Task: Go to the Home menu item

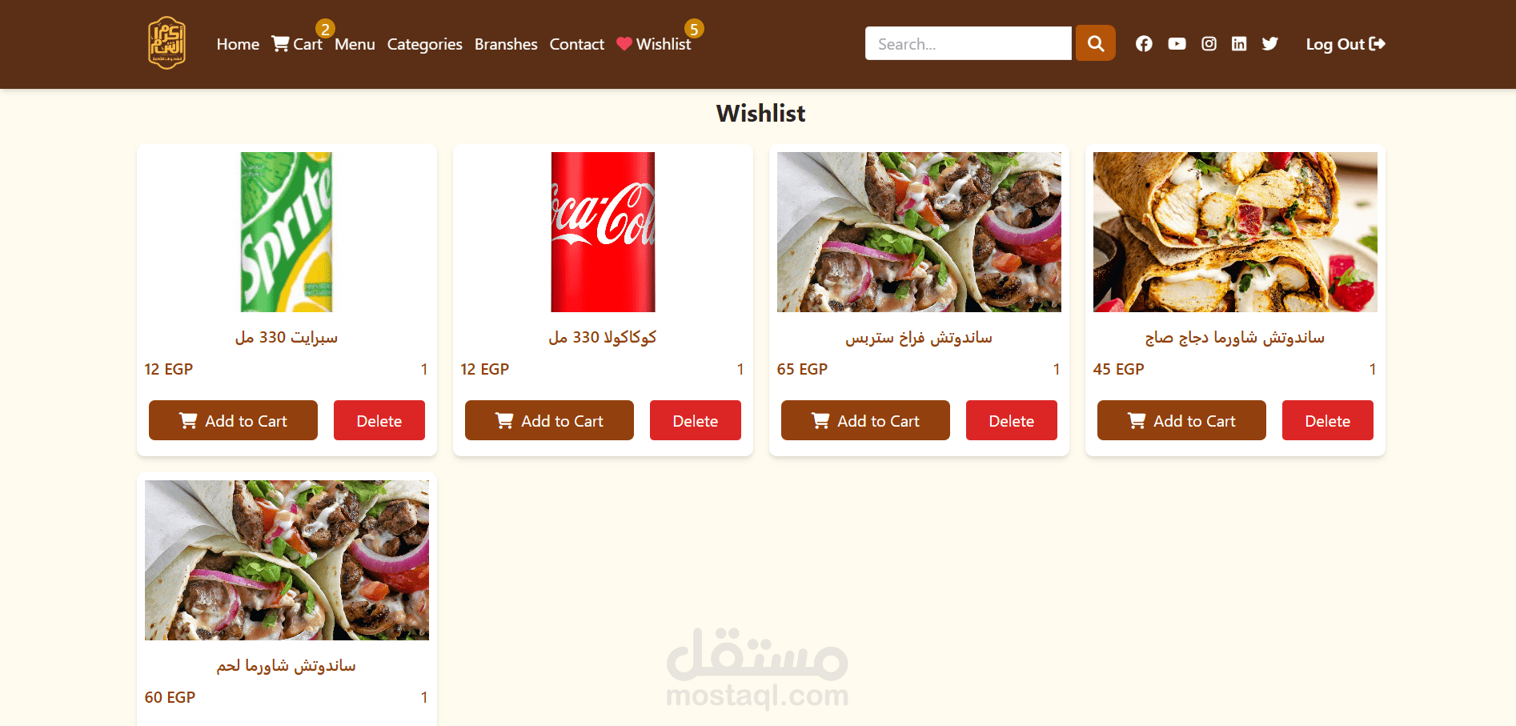Action: tap(238, 44)
